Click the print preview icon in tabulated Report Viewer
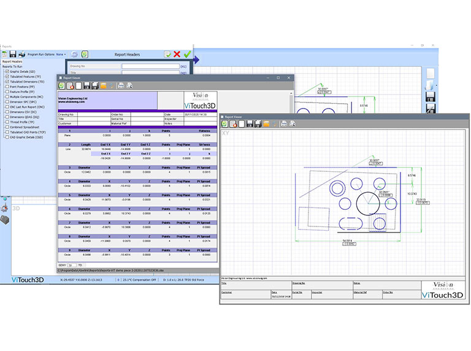Image resolution: width=471 pixels, height=351 pixels. pyautogui.click(x=129, y=86)
